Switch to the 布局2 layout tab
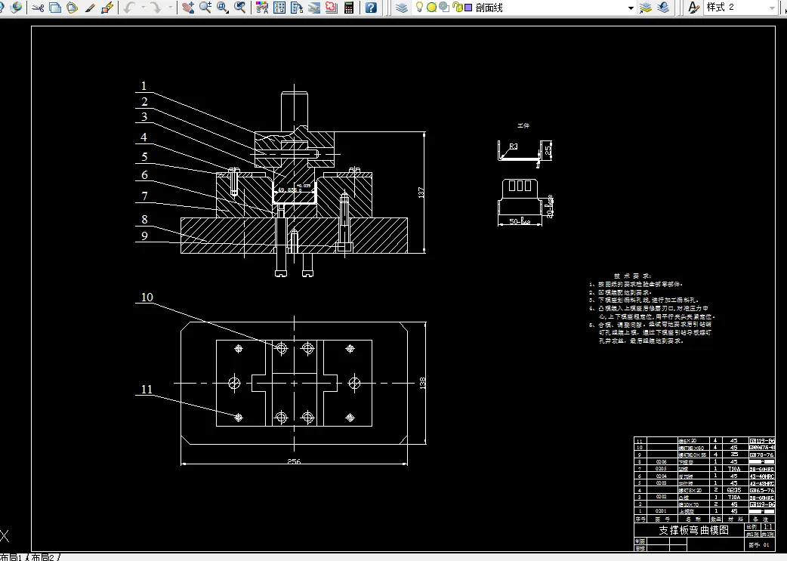This screenshot has height=561, width=787. (42, 557)
